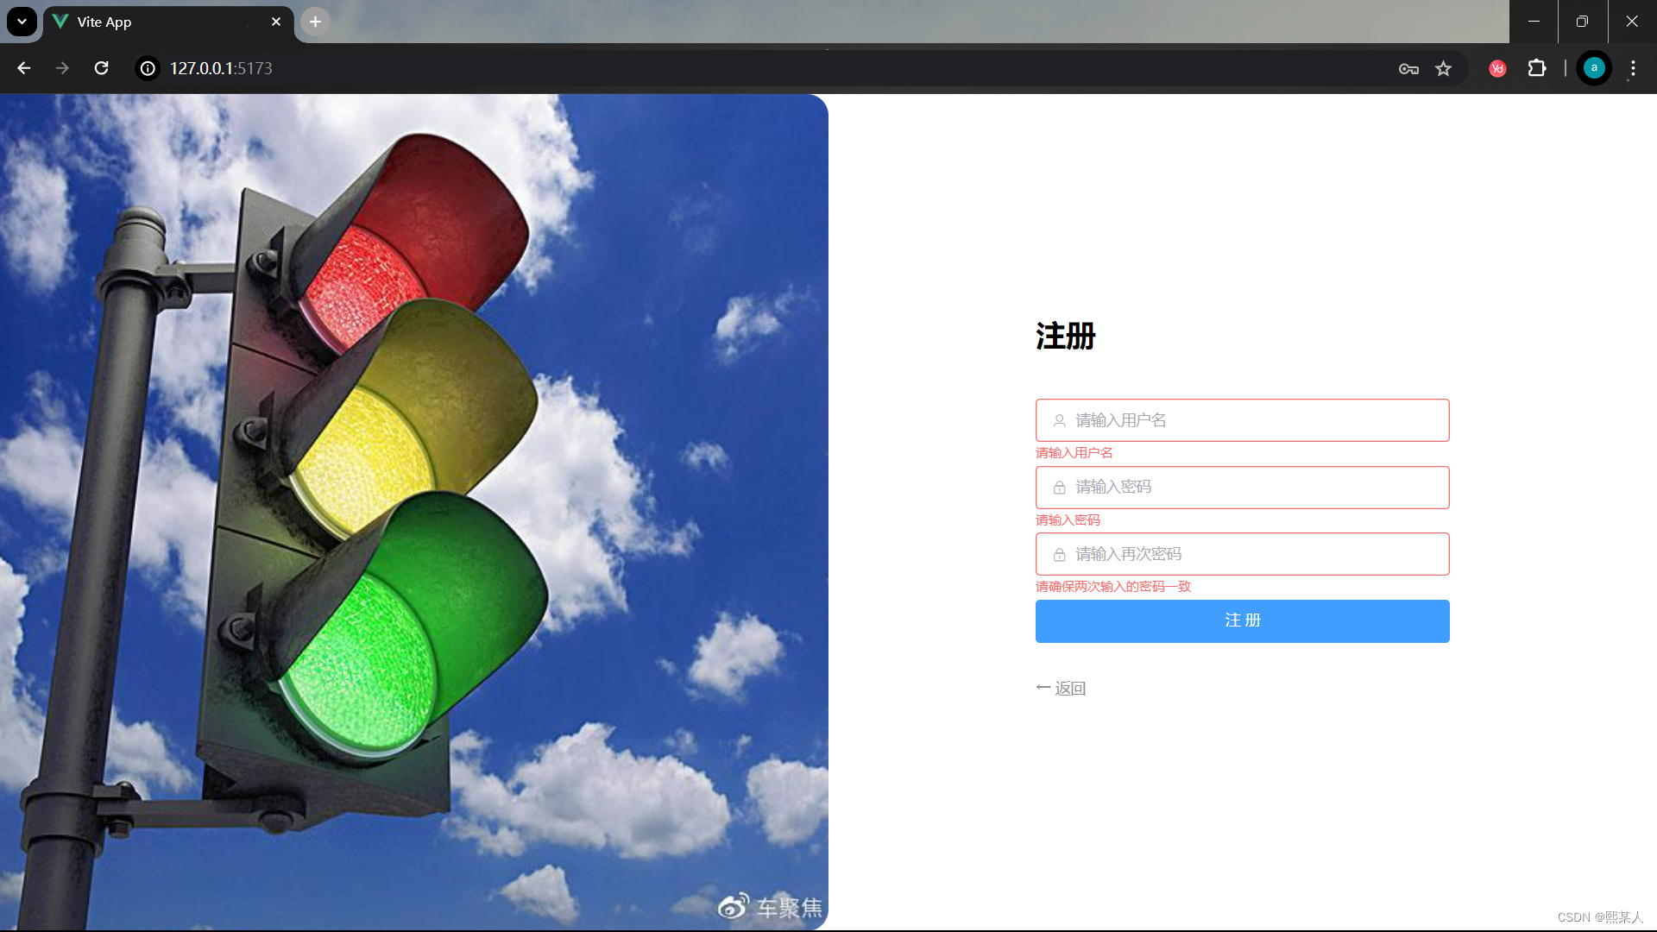Click the red yd extension icon
This screenshot has height=932, width=1657.
(x=1496, y=68)
